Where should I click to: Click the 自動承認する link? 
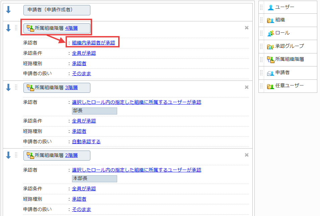tap(86, 142)
